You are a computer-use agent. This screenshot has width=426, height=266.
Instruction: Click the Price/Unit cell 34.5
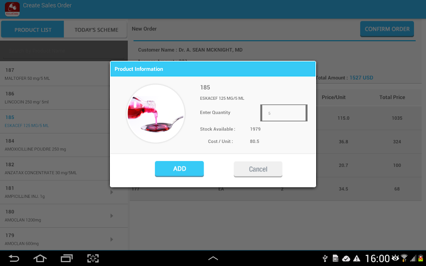pyautogui.click(x=343, y=189)
